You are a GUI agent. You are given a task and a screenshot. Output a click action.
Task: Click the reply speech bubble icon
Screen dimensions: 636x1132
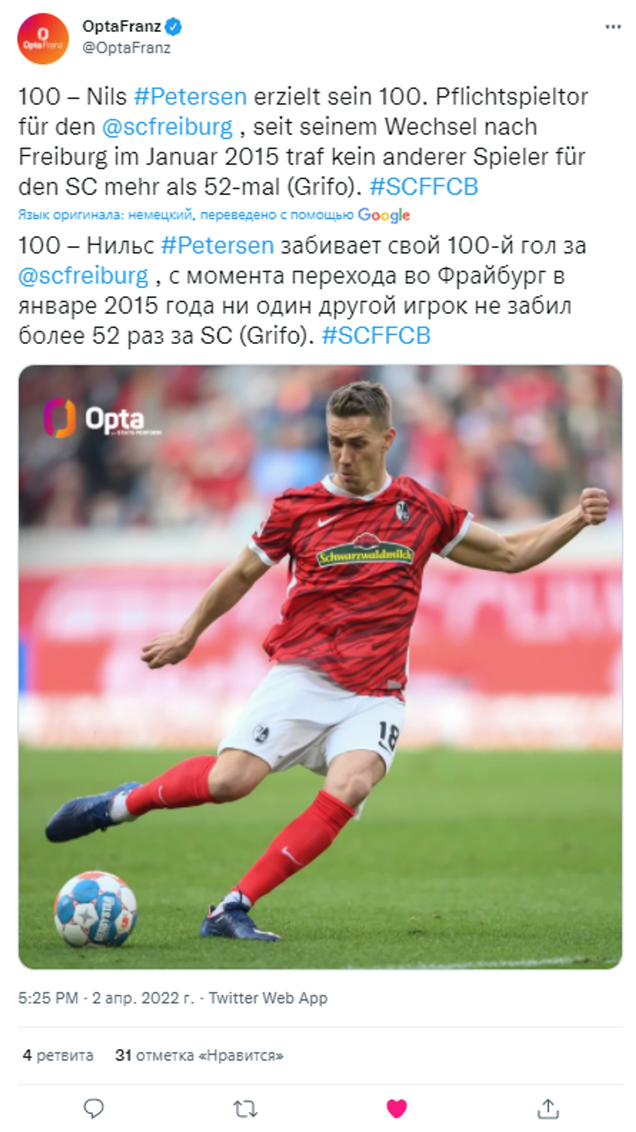[94, 1108]
